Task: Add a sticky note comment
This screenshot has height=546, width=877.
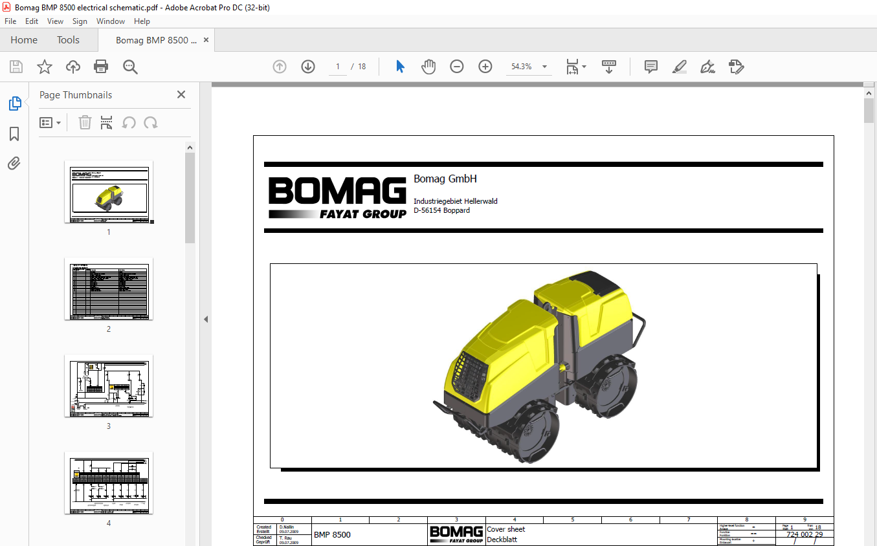Action: point(651,67)
